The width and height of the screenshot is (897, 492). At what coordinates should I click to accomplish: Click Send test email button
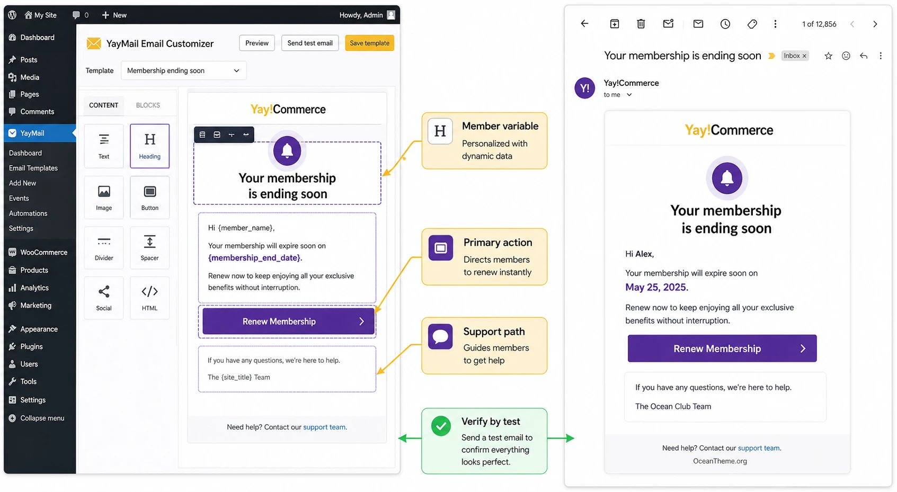310,43
